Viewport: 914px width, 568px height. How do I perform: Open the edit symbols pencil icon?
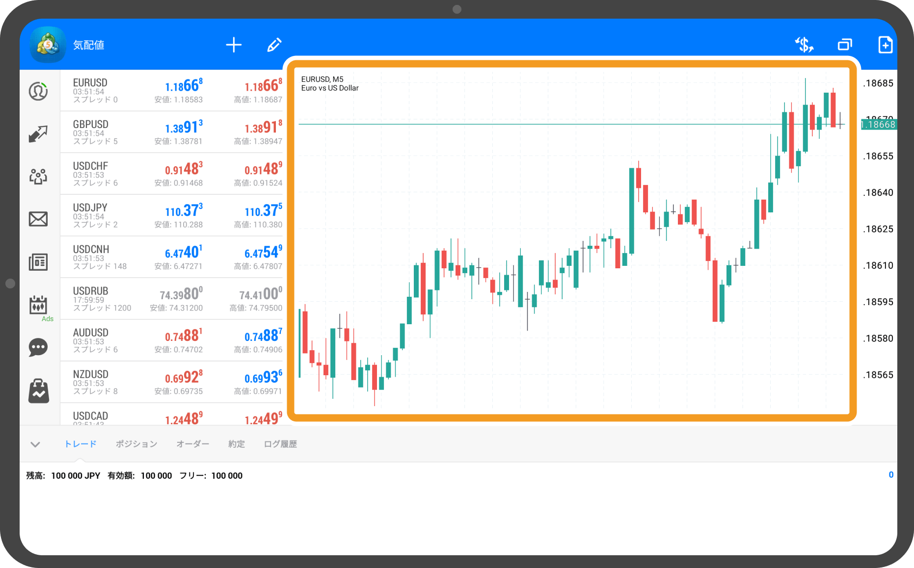pyautogui.click(x=274, y=45)
